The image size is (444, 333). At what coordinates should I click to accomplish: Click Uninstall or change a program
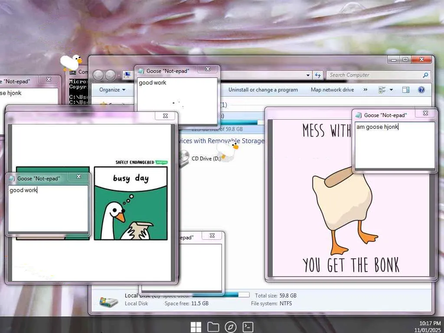[263, 90]
